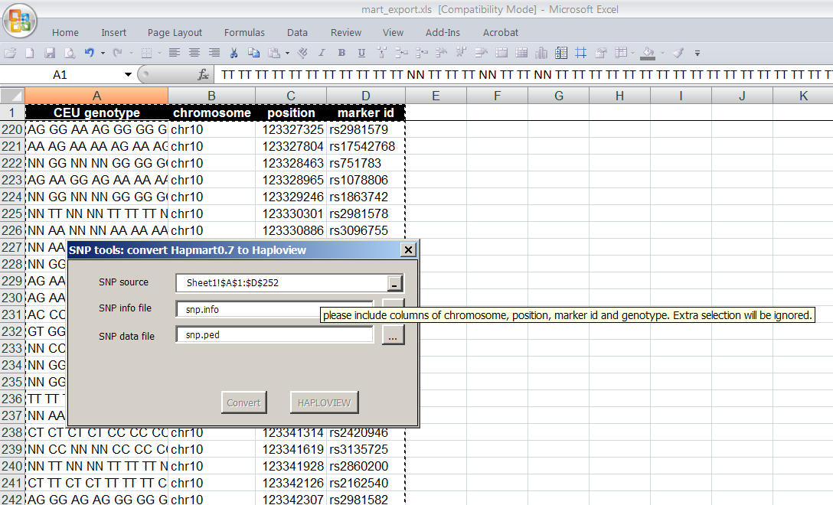Image resolution: width=833 pixels, height=505 pixels.
Task: Toggle bold formatting
Action: (x=341, y=53)
